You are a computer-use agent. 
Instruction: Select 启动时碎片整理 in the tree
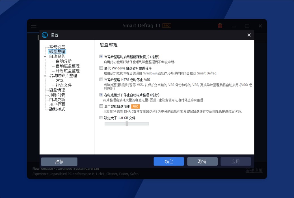pos(63,76)
